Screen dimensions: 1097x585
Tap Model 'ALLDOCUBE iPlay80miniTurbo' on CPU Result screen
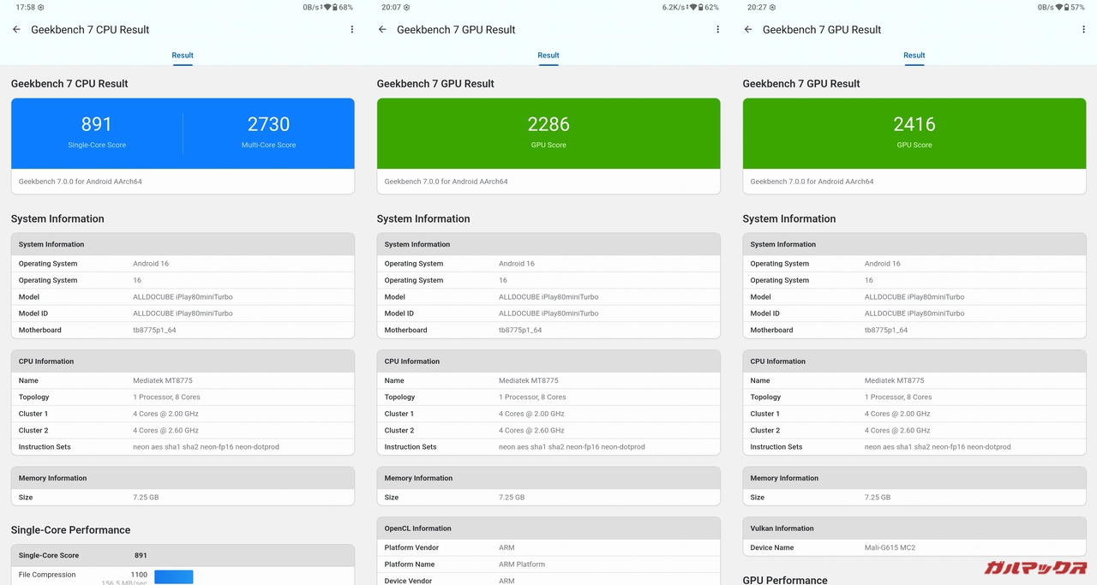click(x=183, y=297)
